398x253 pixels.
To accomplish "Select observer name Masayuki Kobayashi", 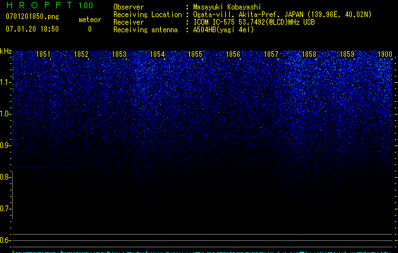I will [x=227, y=7].
